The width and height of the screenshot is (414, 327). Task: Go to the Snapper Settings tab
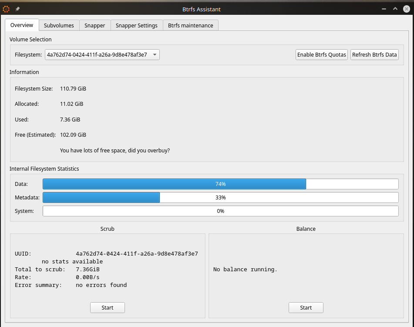(137, 26)
